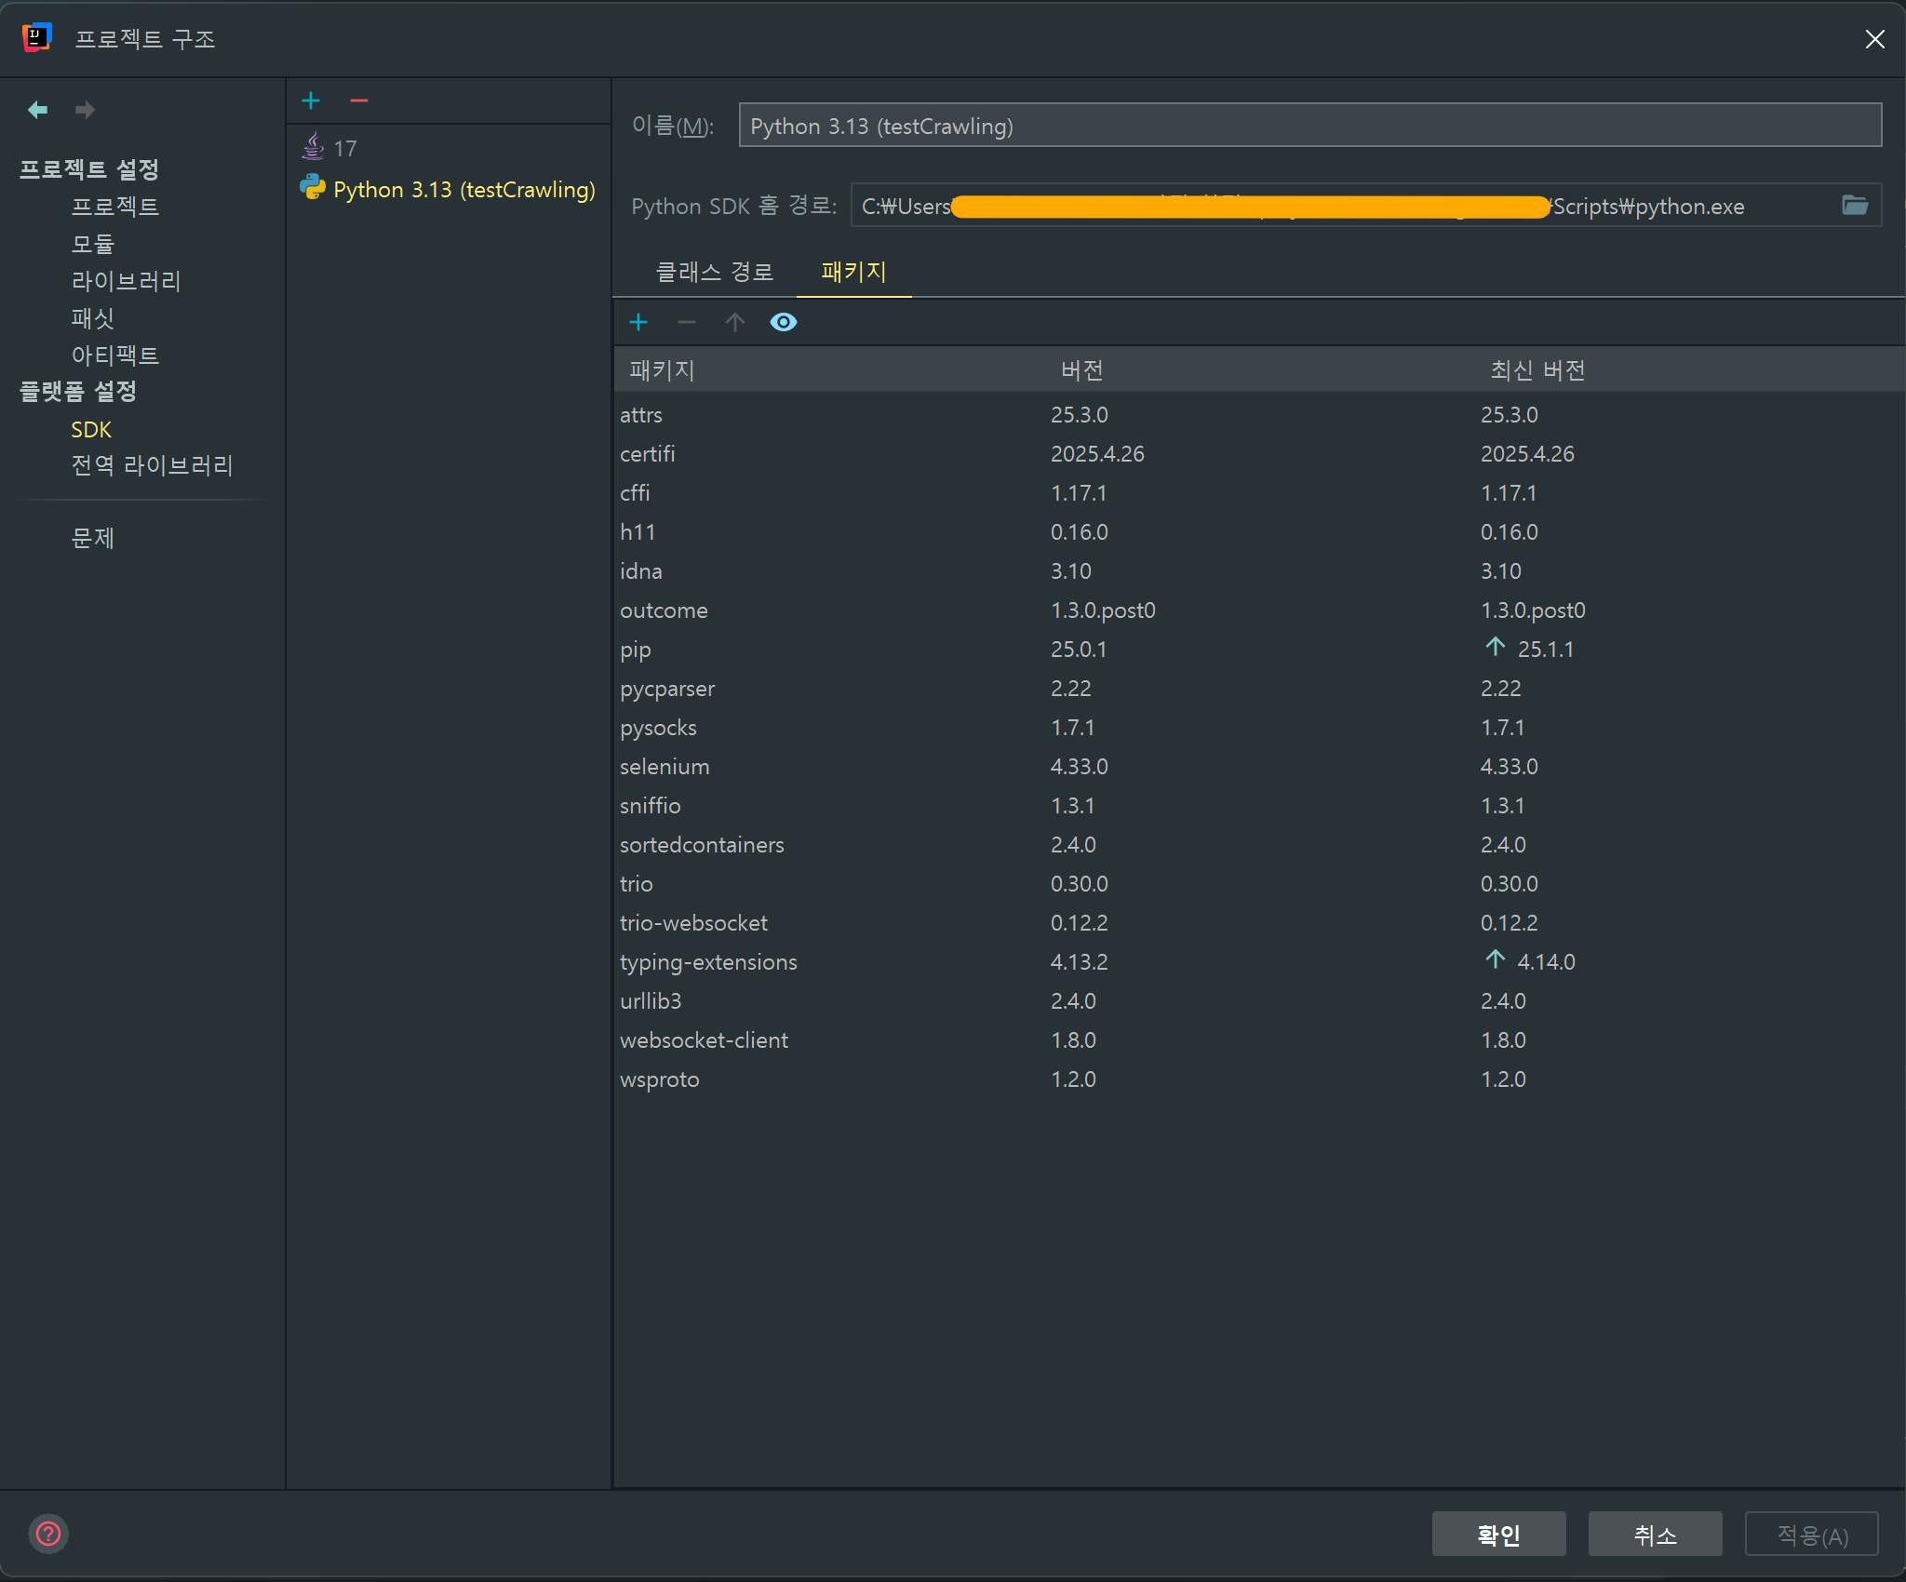Select the wsproto package row

point(1259,1079)
